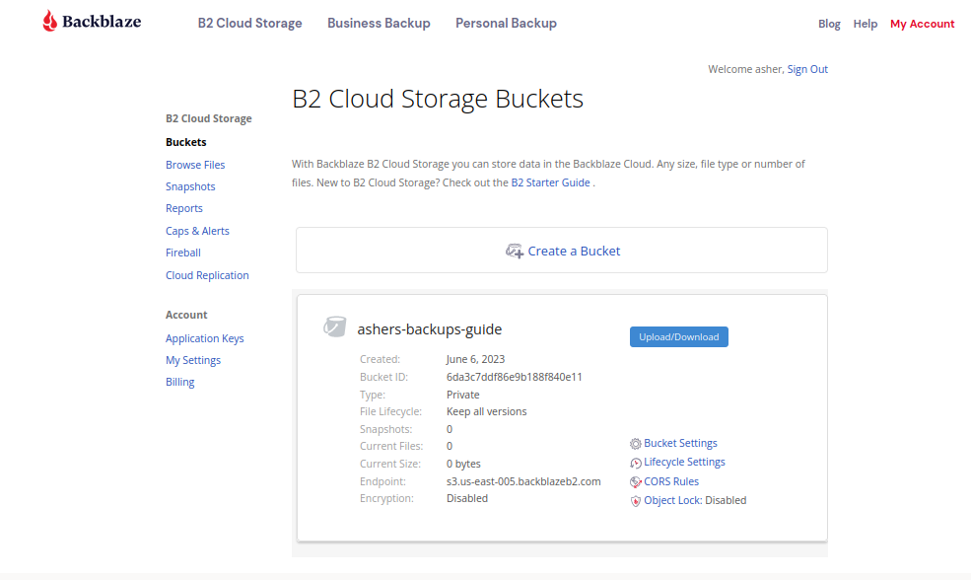Click the Create a Bucket plus icon
The image size is (971, 580).
click(514, 251)
